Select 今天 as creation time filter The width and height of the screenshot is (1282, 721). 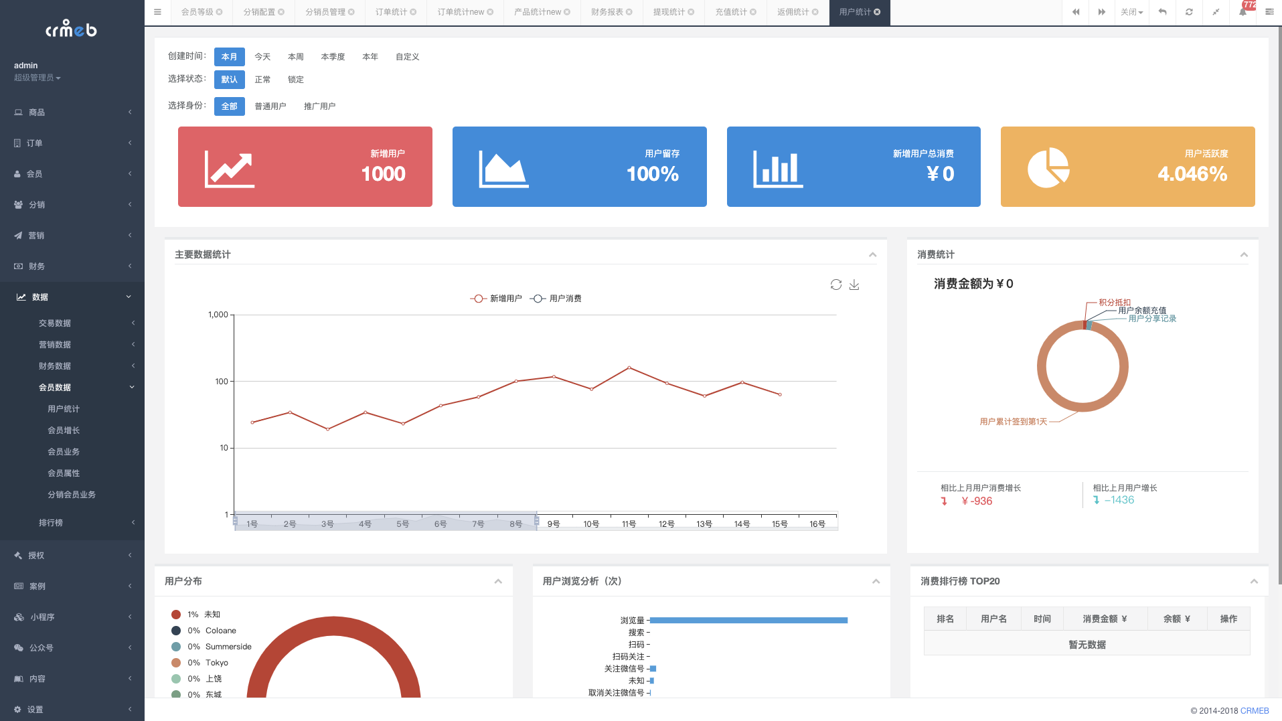point(262,56)
